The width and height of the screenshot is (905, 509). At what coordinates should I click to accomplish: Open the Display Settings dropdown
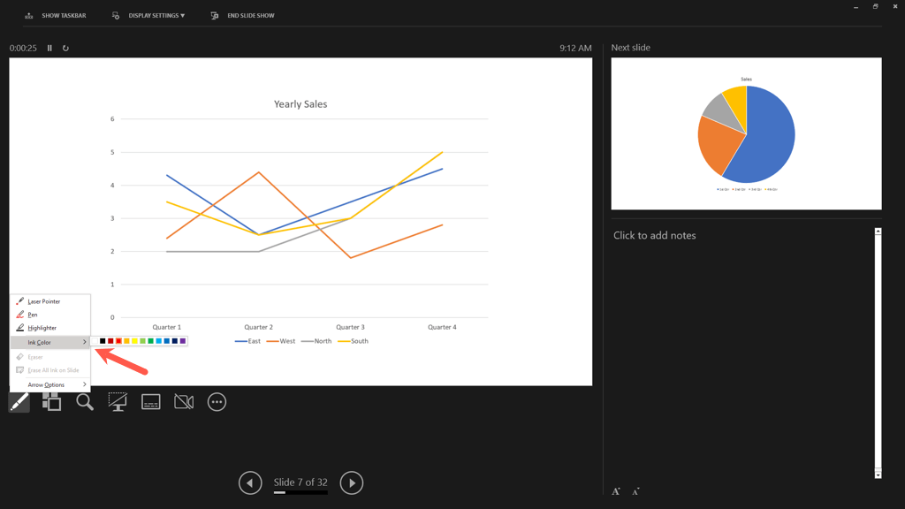click(x=148, y=16)
